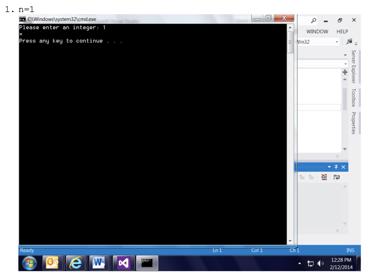374x275 pixels.
Task: Click the Windows Start button
Action: tap(29, 263)
